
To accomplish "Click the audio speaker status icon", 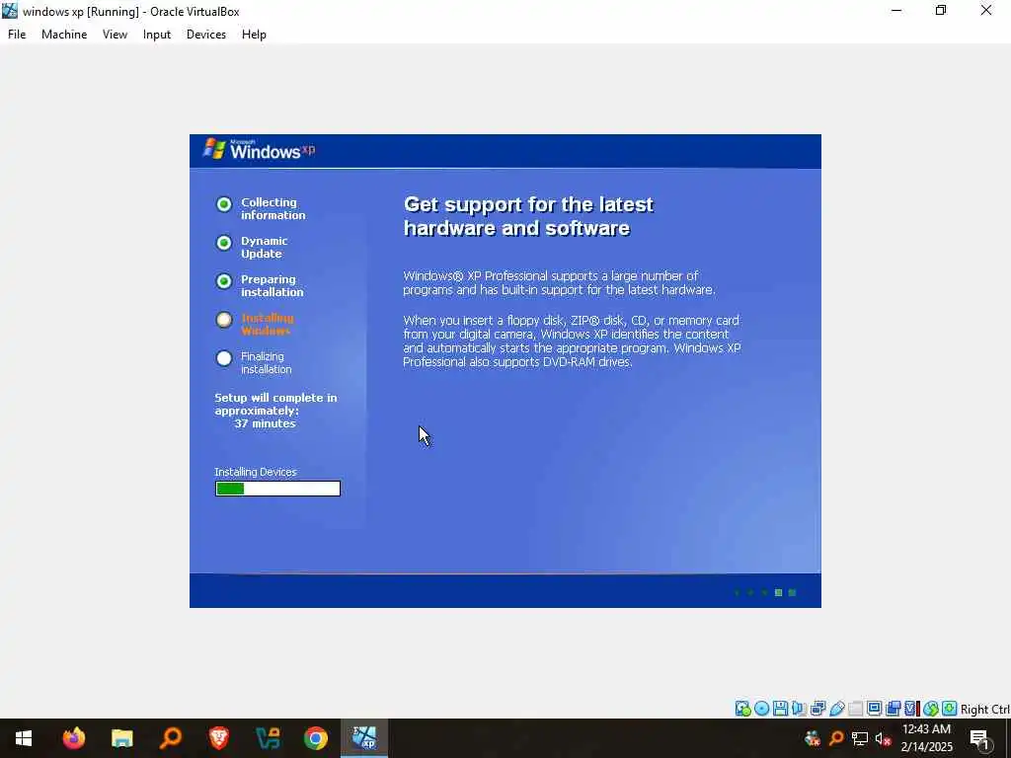I will click(799, 709).
